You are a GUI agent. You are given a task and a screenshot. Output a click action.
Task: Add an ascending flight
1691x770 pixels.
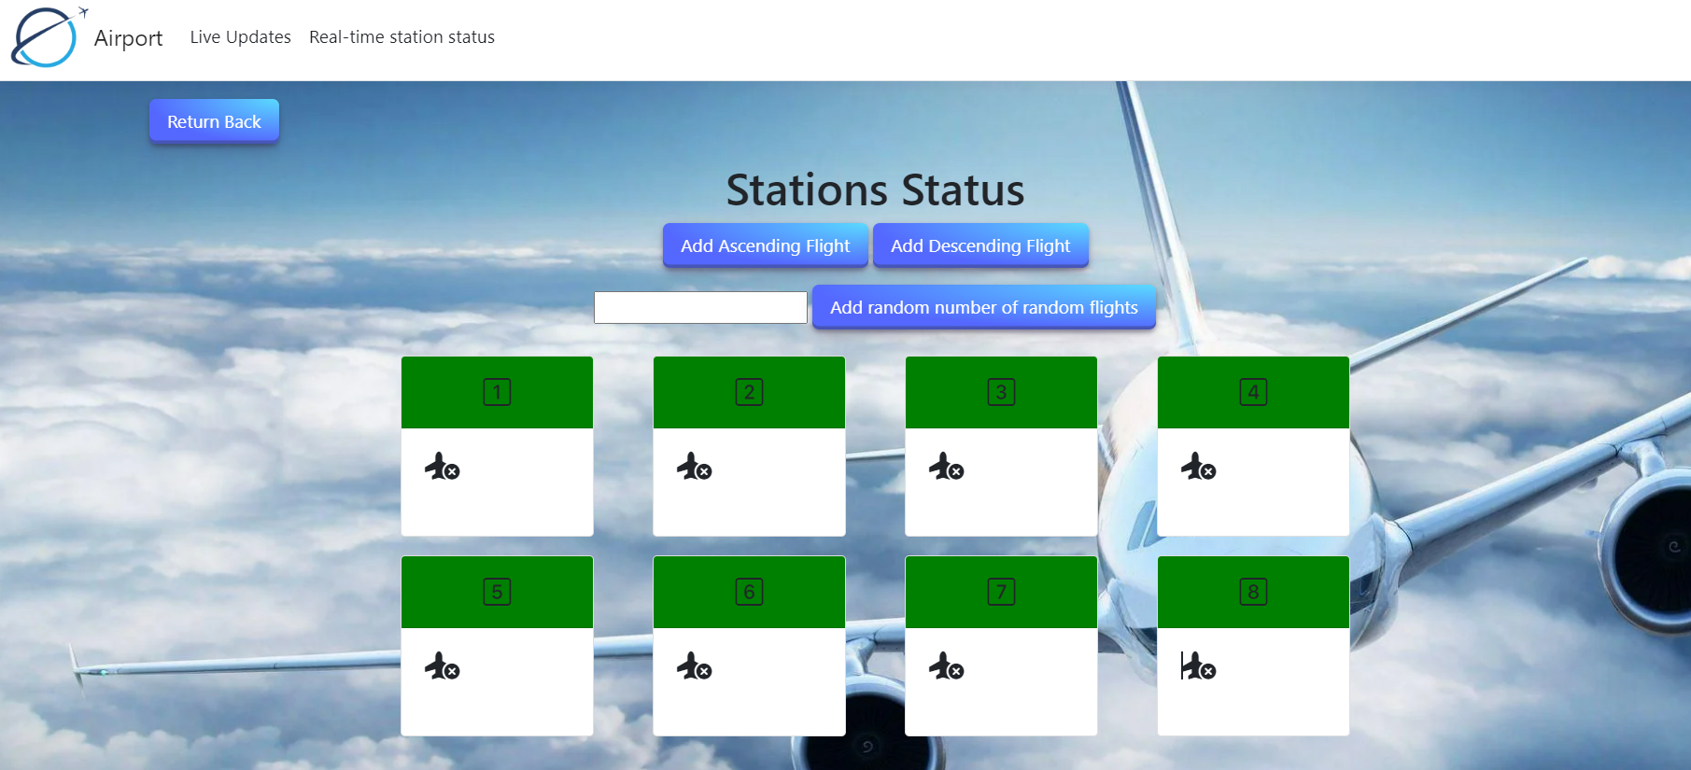(x=765, y=245)
